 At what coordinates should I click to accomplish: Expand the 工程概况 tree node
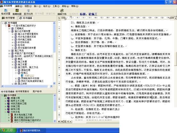(9, 29)
